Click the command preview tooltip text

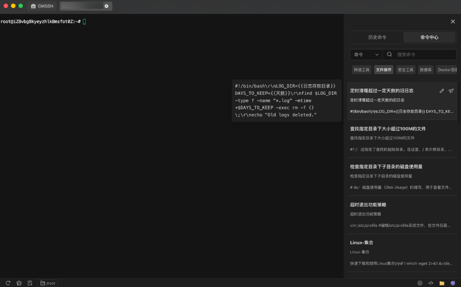coord(286,100)
